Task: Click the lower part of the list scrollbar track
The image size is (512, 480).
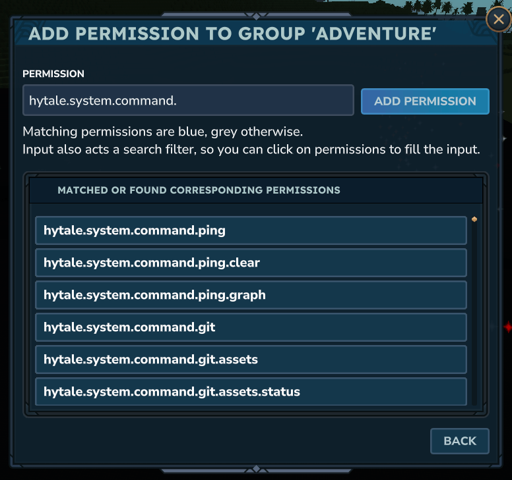Action: click(x=474, y=369)
